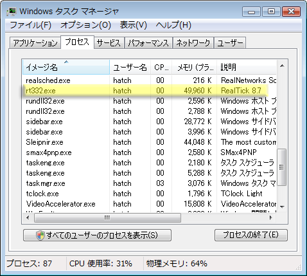Sort by メモリ column header
The height and width of the screenshot is (276, 307).
(x=195, y=68)
